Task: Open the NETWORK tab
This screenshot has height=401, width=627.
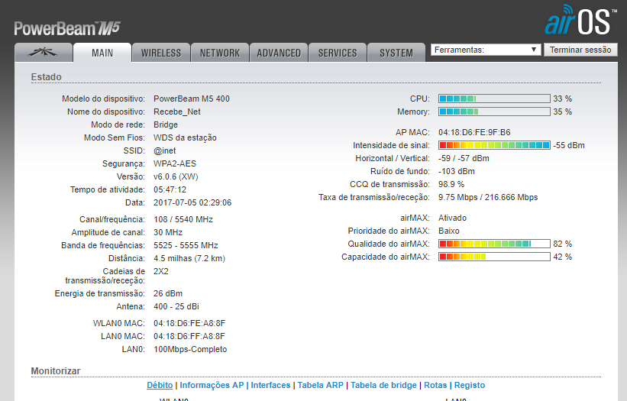Action: (x=220, y=53)
